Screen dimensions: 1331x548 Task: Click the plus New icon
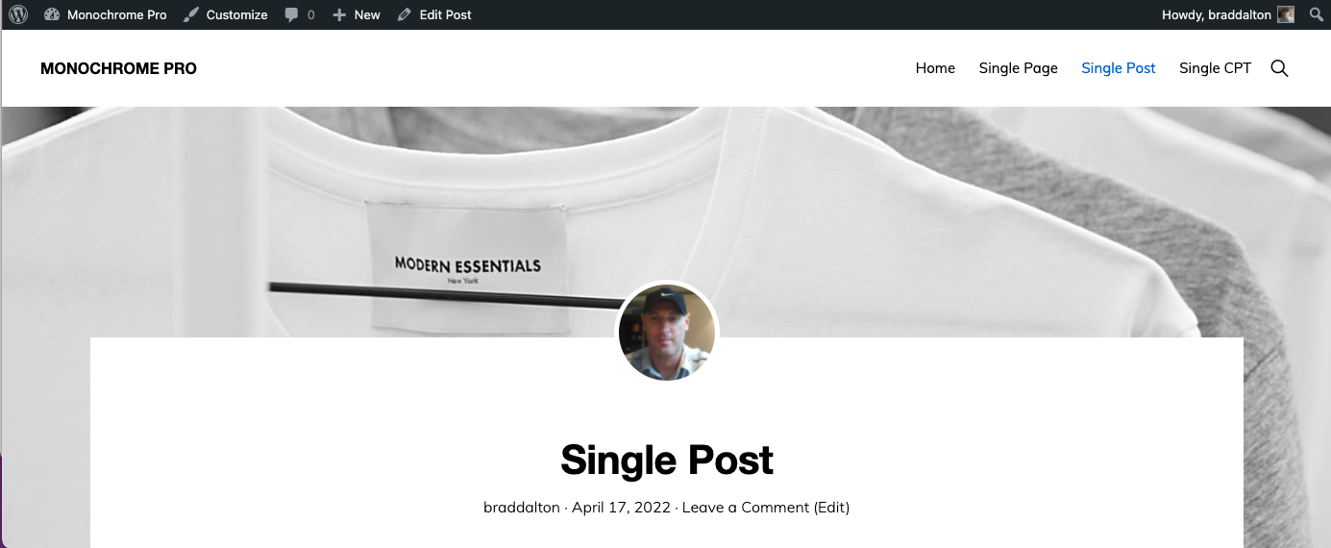339,15
